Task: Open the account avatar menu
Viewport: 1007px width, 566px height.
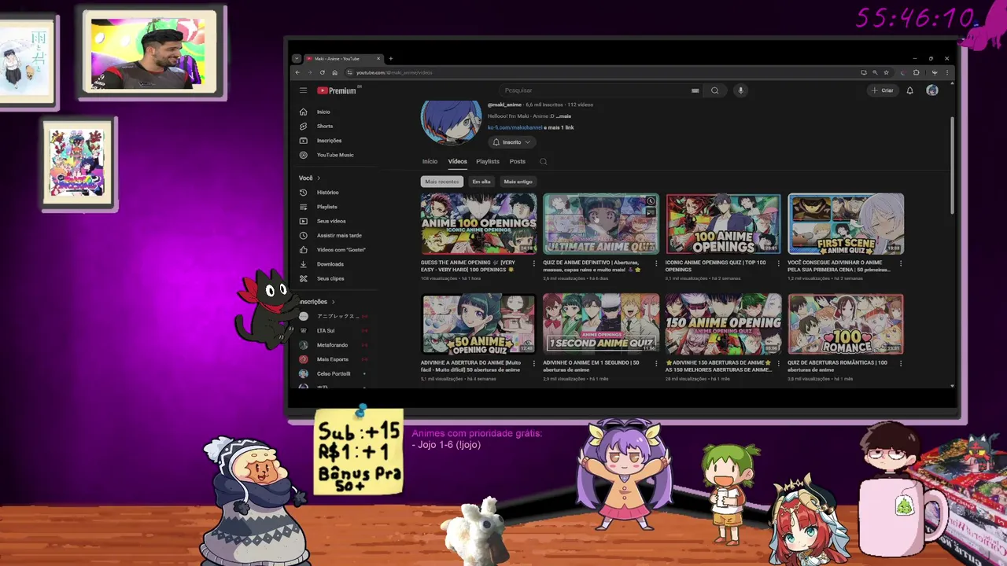Action: pos(932,90)
